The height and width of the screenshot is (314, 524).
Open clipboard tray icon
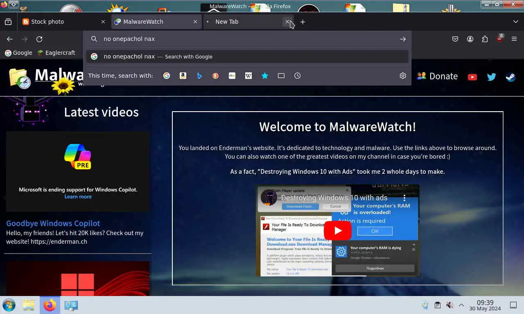[438, 305]
